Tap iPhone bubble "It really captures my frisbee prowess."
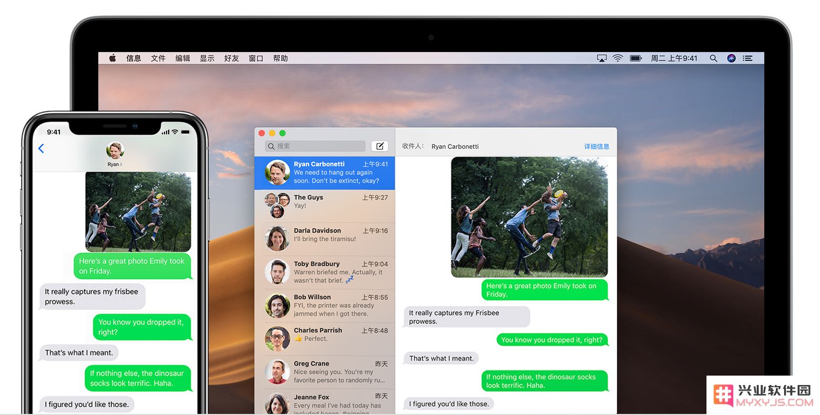The image size is (820, 415). click(x=92, y=296)
